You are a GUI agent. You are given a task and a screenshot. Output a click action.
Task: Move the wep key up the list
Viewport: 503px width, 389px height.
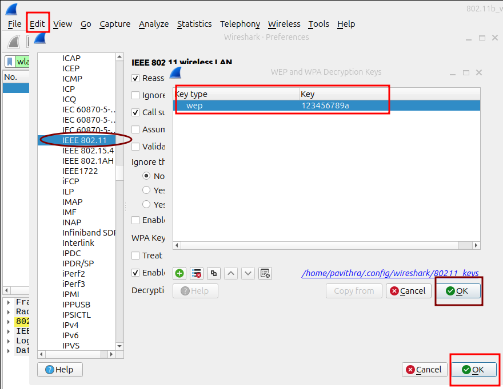231,273
